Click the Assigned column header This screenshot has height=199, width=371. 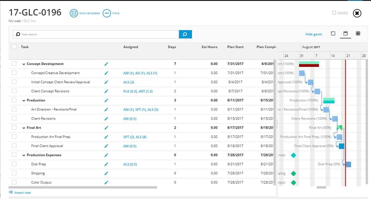pos(131,47)
